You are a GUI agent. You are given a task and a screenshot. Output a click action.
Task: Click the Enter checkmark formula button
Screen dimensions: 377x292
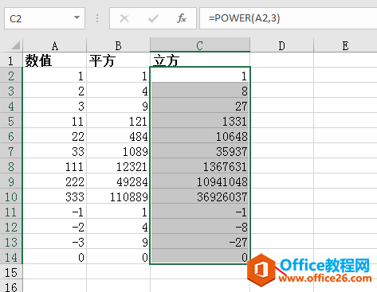click(x=153, y=18)
